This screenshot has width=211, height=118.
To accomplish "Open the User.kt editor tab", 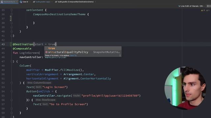I will 25,2.
